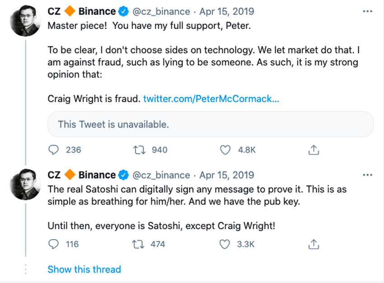Image resolution: width=384 pixels, height=283 pixels.
Task: Reply to the first tweet with 236 replies
Action: (x=54, y=150)
